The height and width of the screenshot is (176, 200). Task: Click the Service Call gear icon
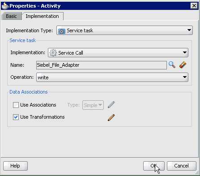[x=53, y=53]
